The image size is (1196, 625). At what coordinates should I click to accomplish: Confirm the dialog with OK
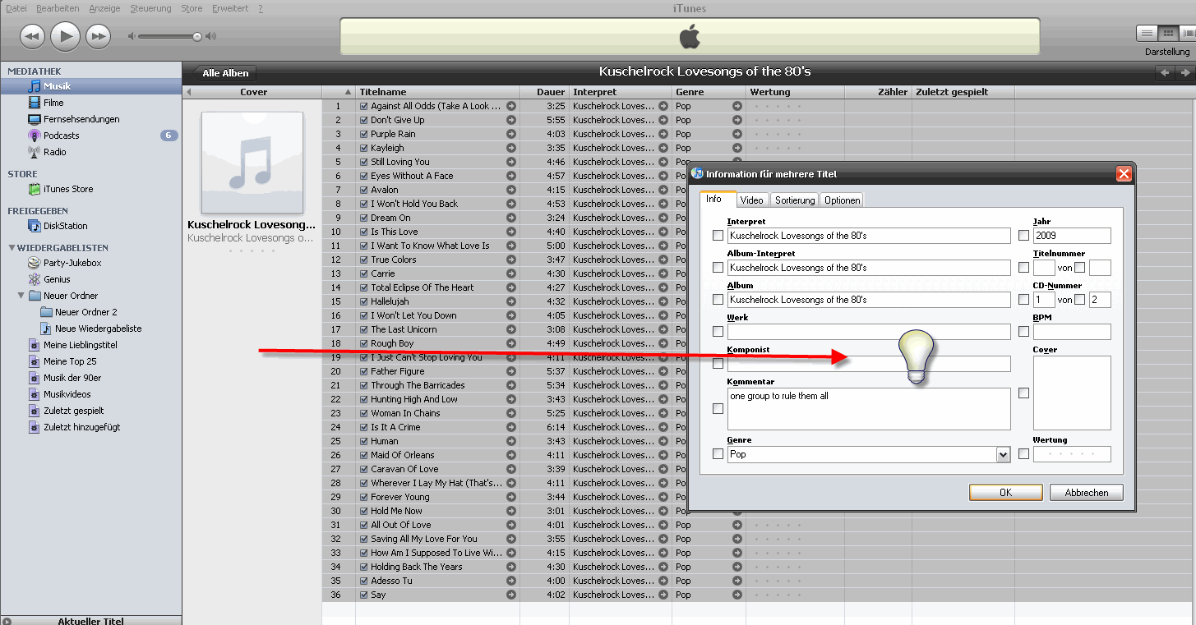[x=1005, y=493]
